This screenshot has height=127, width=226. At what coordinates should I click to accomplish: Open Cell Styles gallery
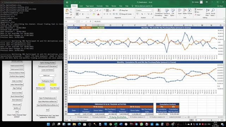coord(173,12)
